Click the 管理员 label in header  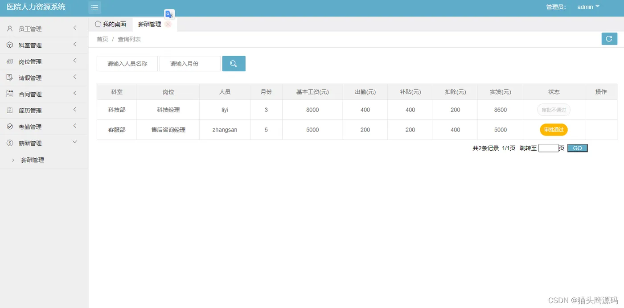[x=556, y=7]
